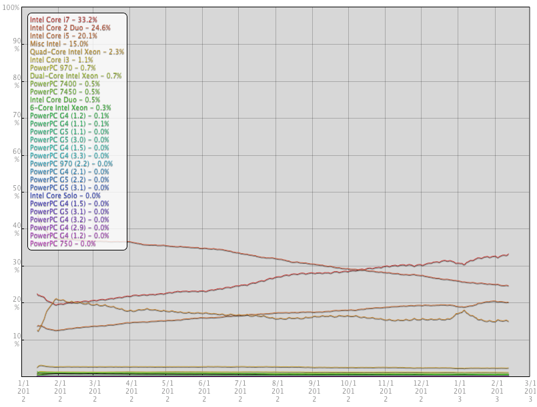Click the 30% y-axis label
The width and height of the screenshot is (537, 407).
tap(17, 266)
